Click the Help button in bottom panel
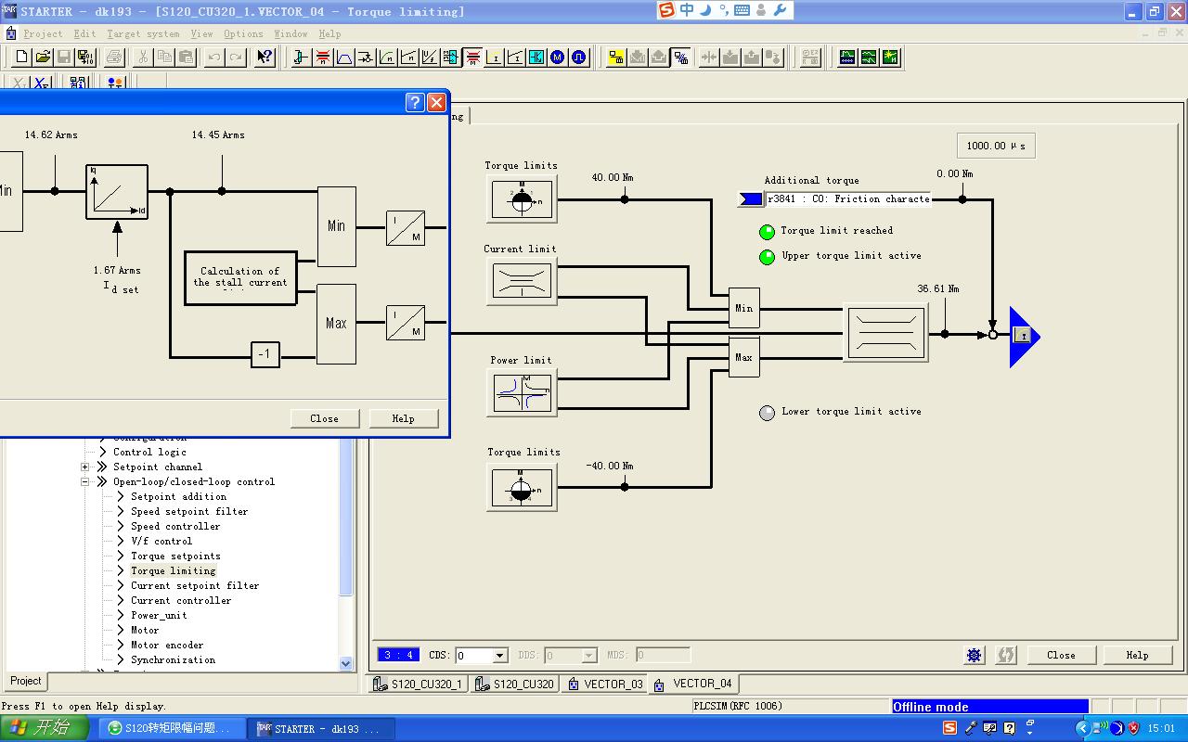This screenshot has height=742, width=1188. (x=1137, y=655)
